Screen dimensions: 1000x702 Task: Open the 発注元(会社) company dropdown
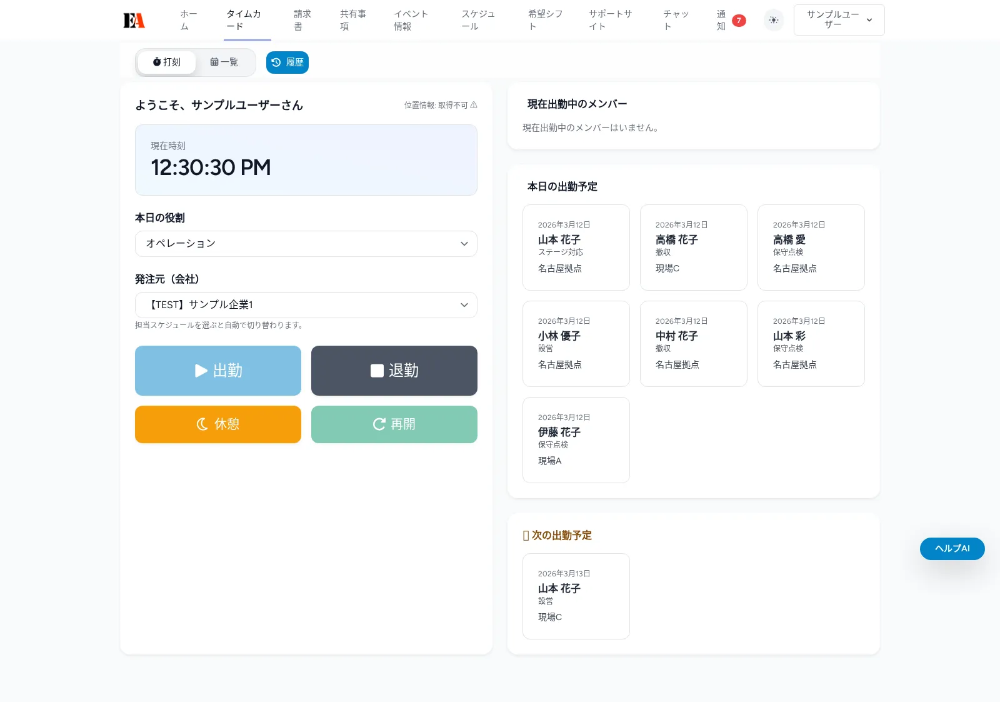click(306, 305)
